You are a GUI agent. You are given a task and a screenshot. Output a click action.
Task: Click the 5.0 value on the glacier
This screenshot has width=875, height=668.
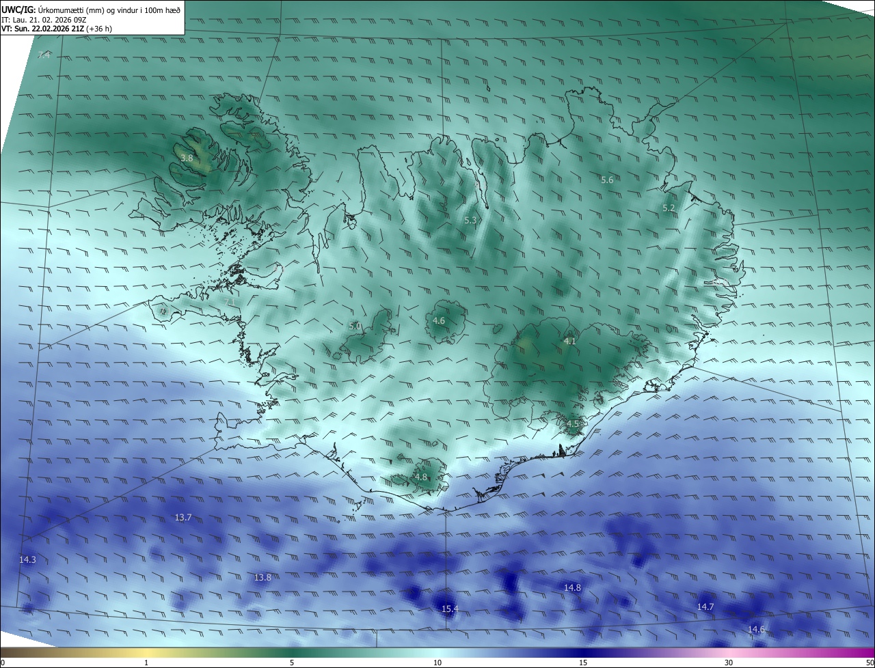[355, 326]
